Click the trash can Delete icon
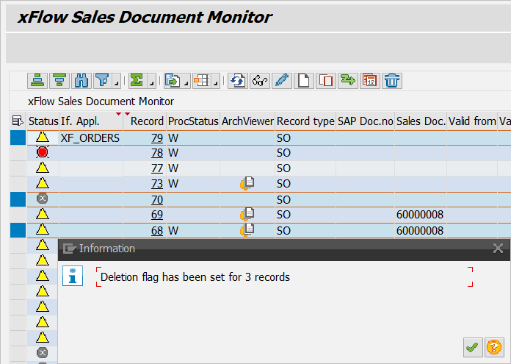Viewport: 511px width, 364px height. tap(391, 80)
